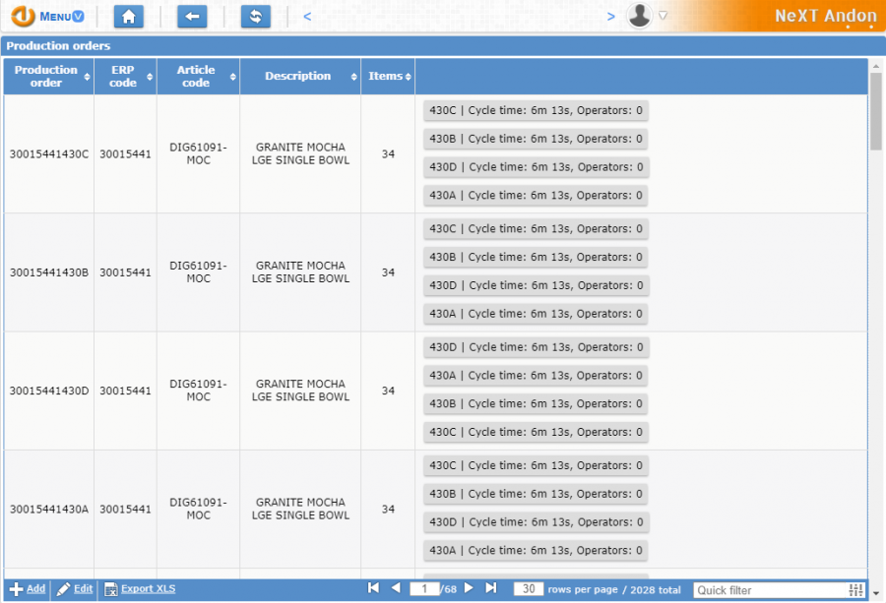Jump to the last page
This screenshot has height=603, width=886.
(489, 586)
